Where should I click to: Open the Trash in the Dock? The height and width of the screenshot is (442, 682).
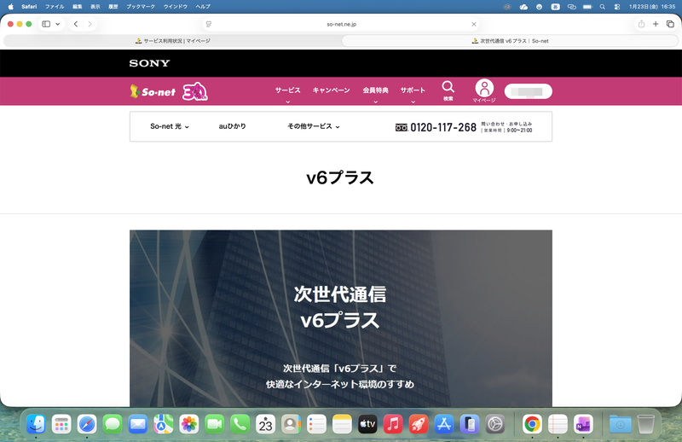point(646,424)
